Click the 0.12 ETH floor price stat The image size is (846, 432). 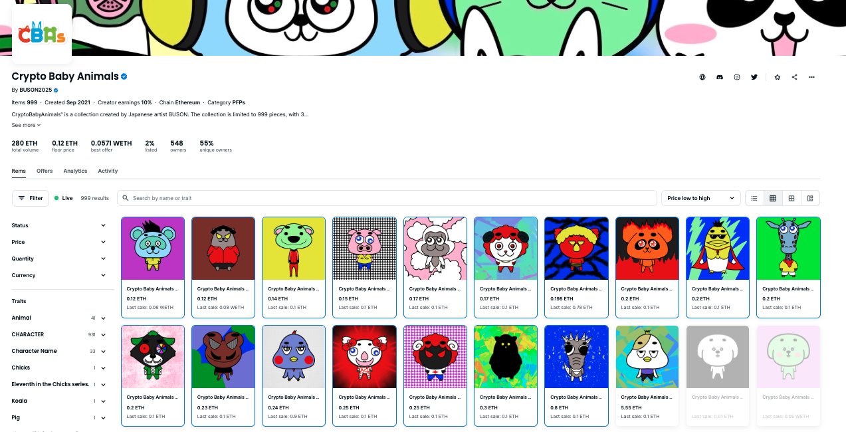coord(65,146)
